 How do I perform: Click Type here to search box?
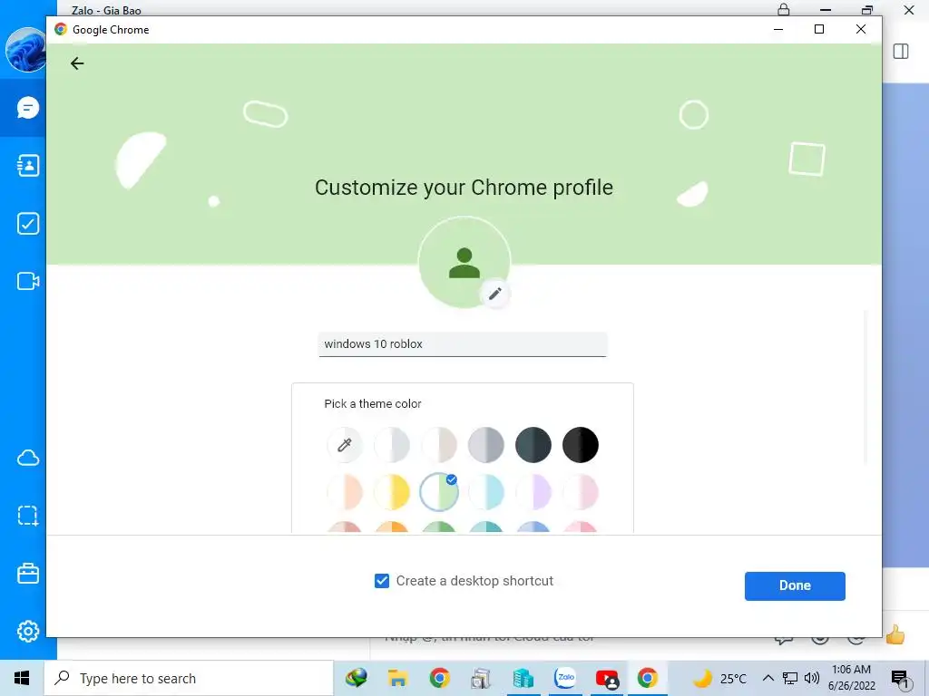click(x=189, y=678)
